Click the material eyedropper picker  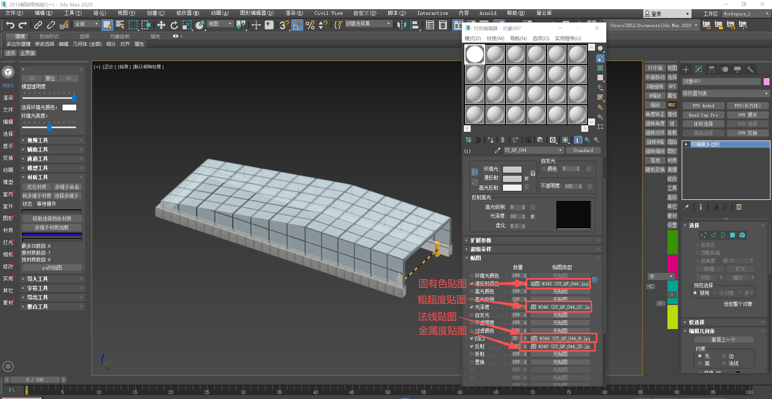[498, 150]
